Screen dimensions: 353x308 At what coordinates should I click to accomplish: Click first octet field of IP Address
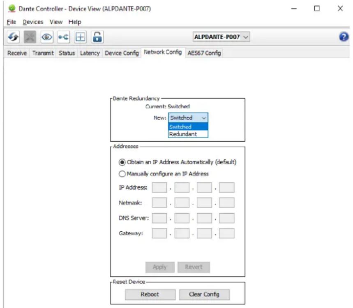click(x=159, y=187)
